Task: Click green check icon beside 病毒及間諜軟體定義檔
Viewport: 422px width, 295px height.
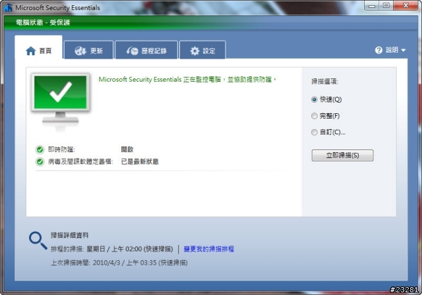Action: (40, 162)
